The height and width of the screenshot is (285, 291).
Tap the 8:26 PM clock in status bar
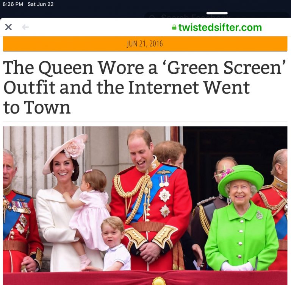pos(13,4)
